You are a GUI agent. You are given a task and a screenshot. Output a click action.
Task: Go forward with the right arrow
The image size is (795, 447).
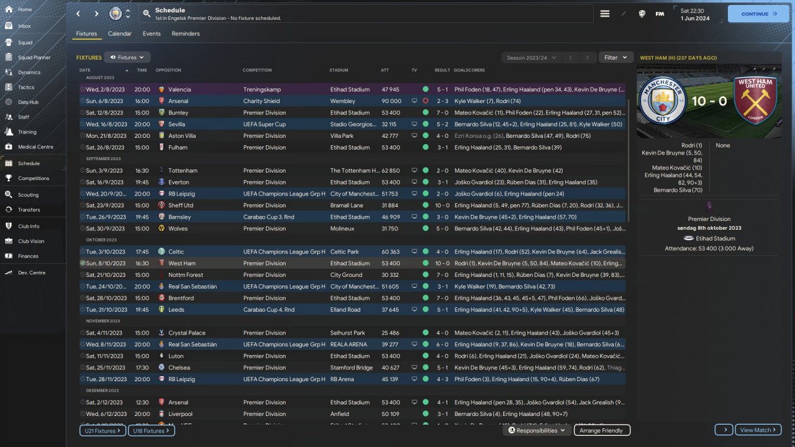click(x=96, y=14)
